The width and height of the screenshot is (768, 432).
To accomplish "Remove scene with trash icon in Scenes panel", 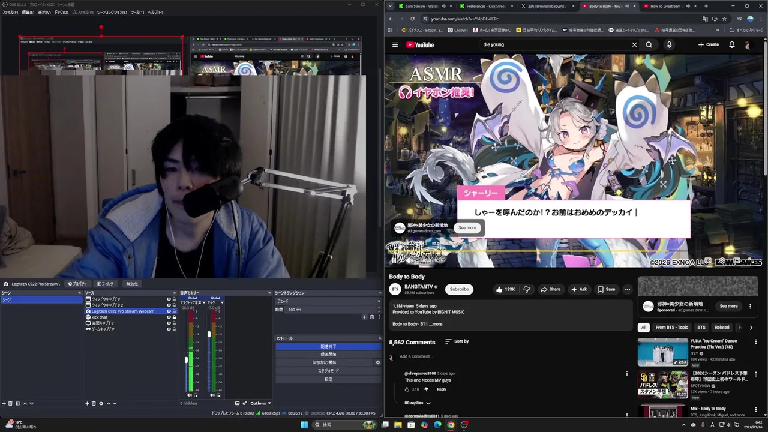I will (10, 403).
